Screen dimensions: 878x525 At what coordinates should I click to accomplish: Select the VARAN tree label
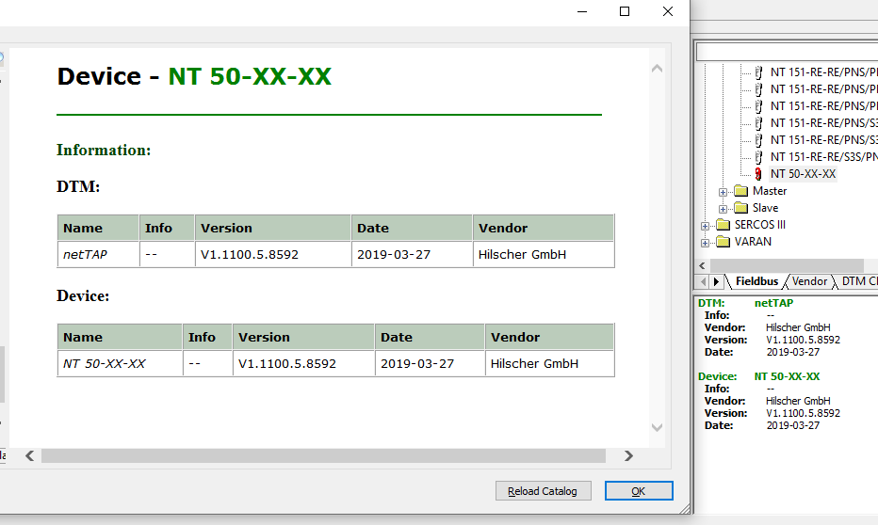[753, 242]
